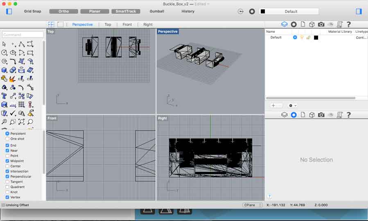
Task: Click the Zoom Window dashed-box icon
Action: [x=13, y=122]
